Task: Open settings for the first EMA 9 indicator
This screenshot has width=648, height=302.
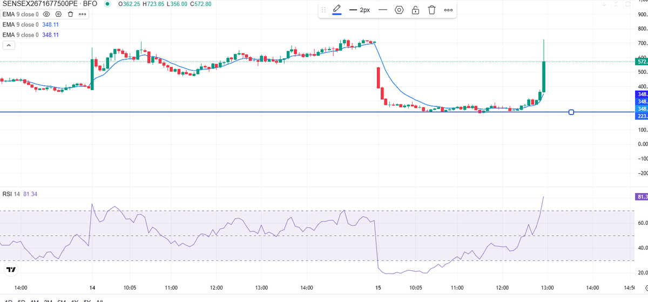Action: (x=58, y=14)
